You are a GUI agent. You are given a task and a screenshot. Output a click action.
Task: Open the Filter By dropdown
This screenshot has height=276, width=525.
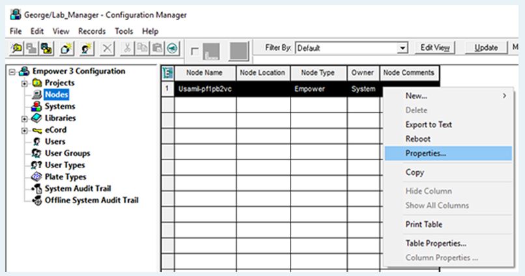coord(402,48)
